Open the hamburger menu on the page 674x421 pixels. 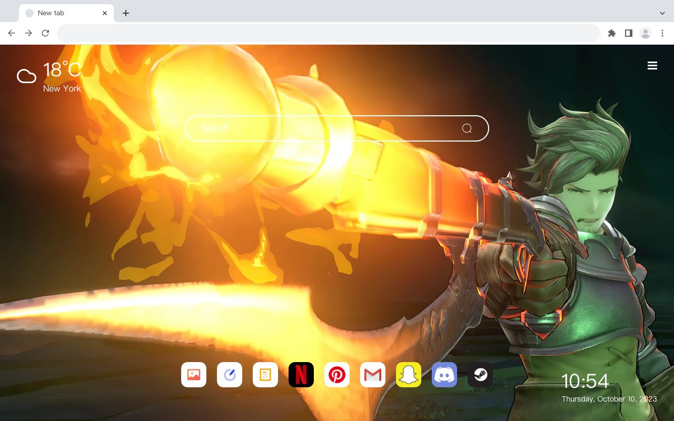pyautogui.click(x=652, y=65)
